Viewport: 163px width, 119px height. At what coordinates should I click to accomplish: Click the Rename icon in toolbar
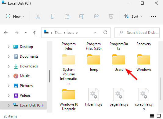[x=82, y=16]
